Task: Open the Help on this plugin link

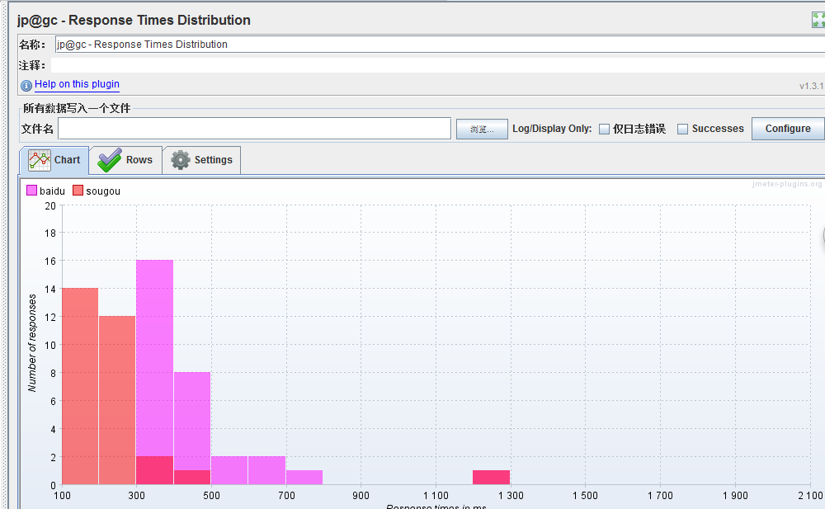Action: click(x=77, y=84)
